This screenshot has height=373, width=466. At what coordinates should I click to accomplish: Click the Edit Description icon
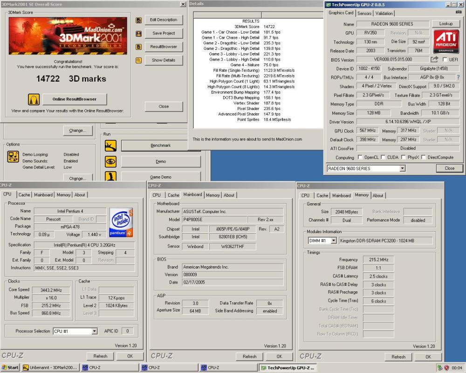tap(138, 20)
